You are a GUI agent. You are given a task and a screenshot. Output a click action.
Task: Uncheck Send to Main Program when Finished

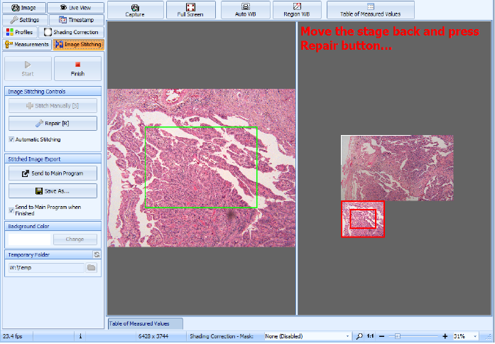[11, 209]
